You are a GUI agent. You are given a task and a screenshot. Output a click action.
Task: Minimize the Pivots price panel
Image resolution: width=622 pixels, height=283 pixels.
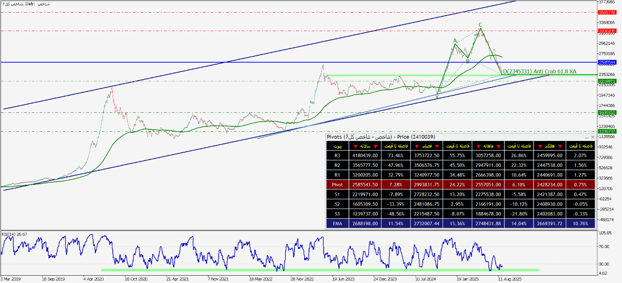click(x=586, y=138)
